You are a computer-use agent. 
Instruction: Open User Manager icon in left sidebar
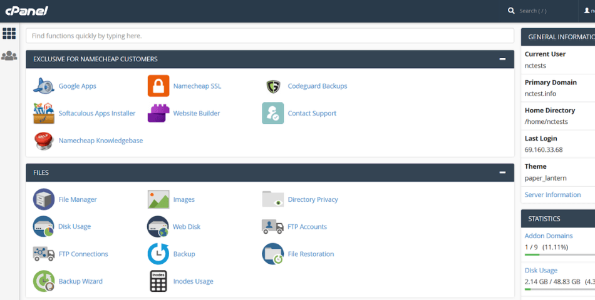coord(9,56)
